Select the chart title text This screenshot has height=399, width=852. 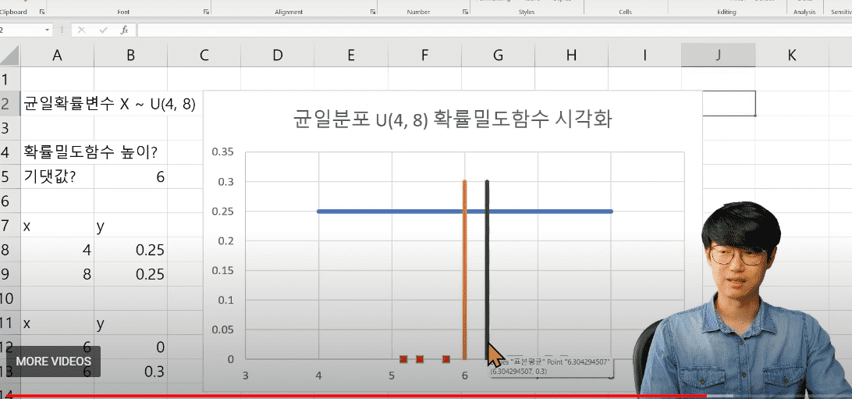(x=452, y=119)
